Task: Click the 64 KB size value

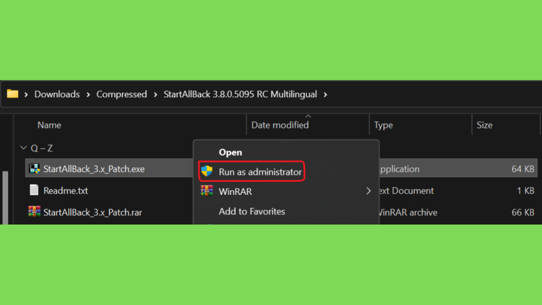Action: [522, 169]
